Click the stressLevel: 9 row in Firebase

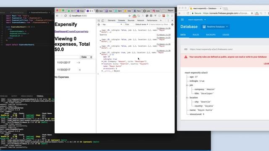coord(197,114)
